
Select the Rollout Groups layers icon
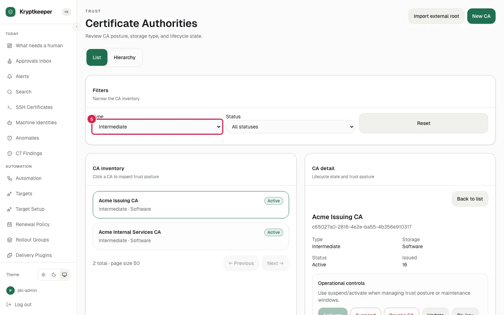tap(9, 240)
